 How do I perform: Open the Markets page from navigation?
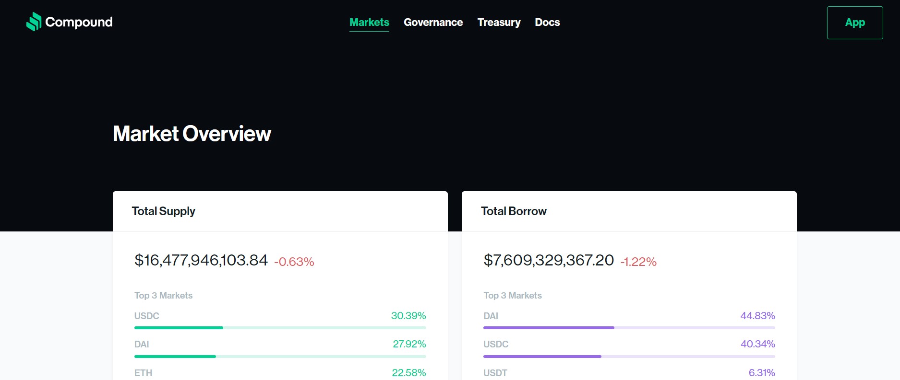tap(369, 22)
